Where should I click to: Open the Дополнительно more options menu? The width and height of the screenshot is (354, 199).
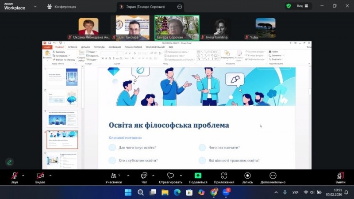[273, 176]
